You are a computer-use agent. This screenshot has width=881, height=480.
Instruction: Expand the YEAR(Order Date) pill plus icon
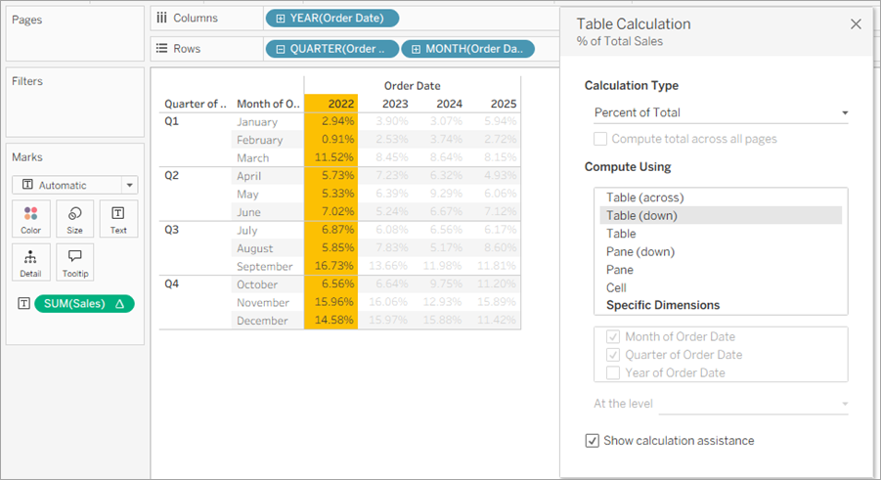pyautogui.click(x=281, y=19)
